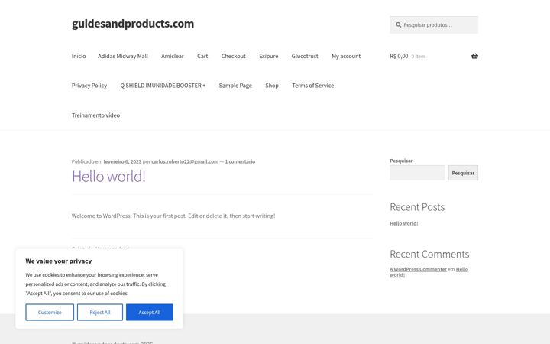Open Hello world! under Recent Posts
The width and height of the screenshot is (550, 344).
click(404, 223)
